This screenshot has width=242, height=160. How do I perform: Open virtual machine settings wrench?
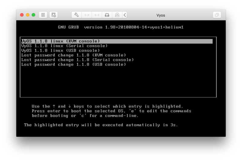tap(77, 15)
